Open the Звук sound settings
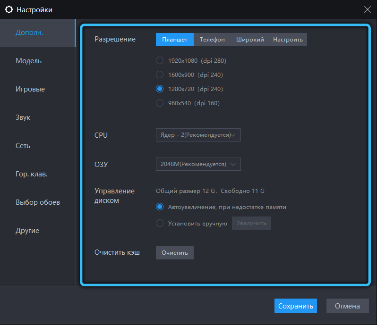The width and height of the screenshot is (377, 325). (23, 117)
